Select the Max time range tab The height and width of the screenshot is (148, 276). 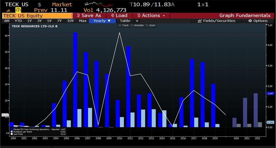click(x=83, y=21)
